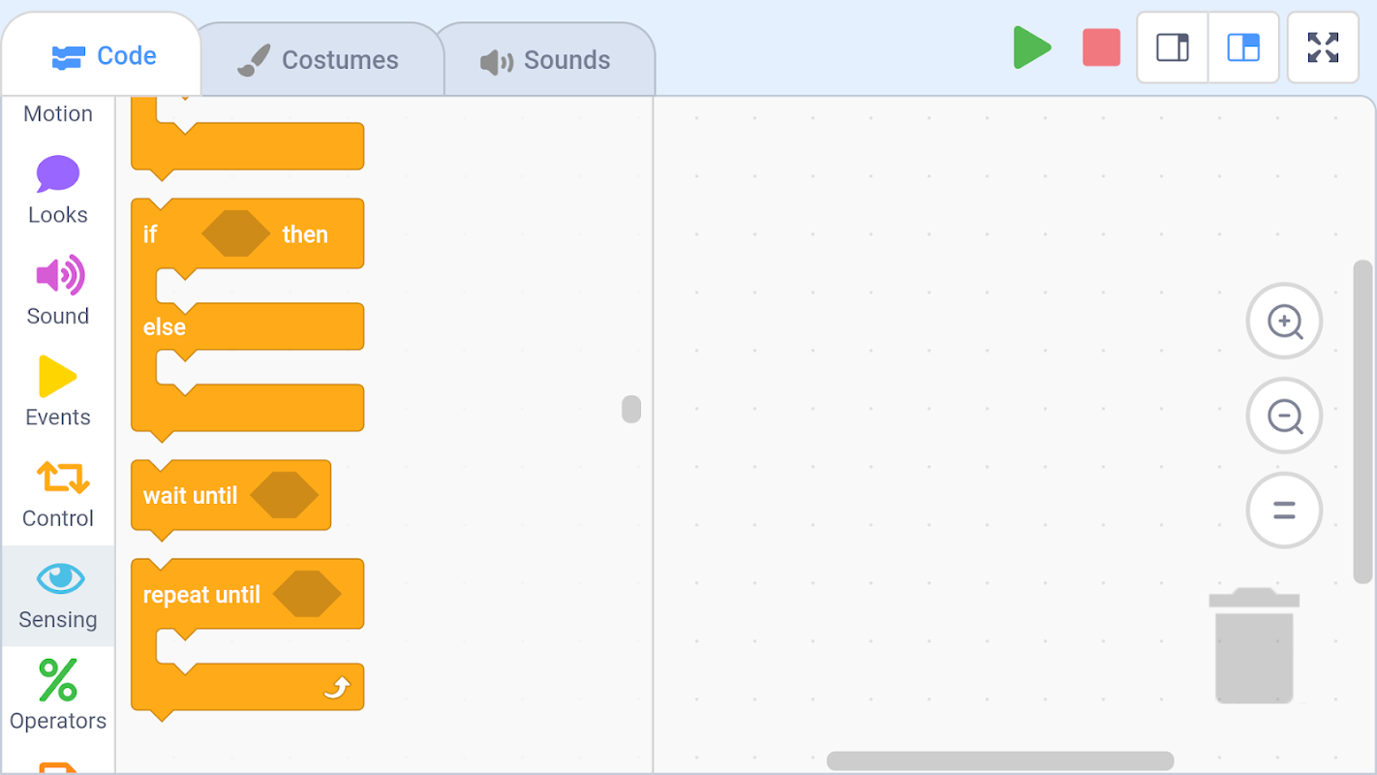Open the Sound block category
The width and height of the screenshot is (1377, 775).
coord(58,292)
